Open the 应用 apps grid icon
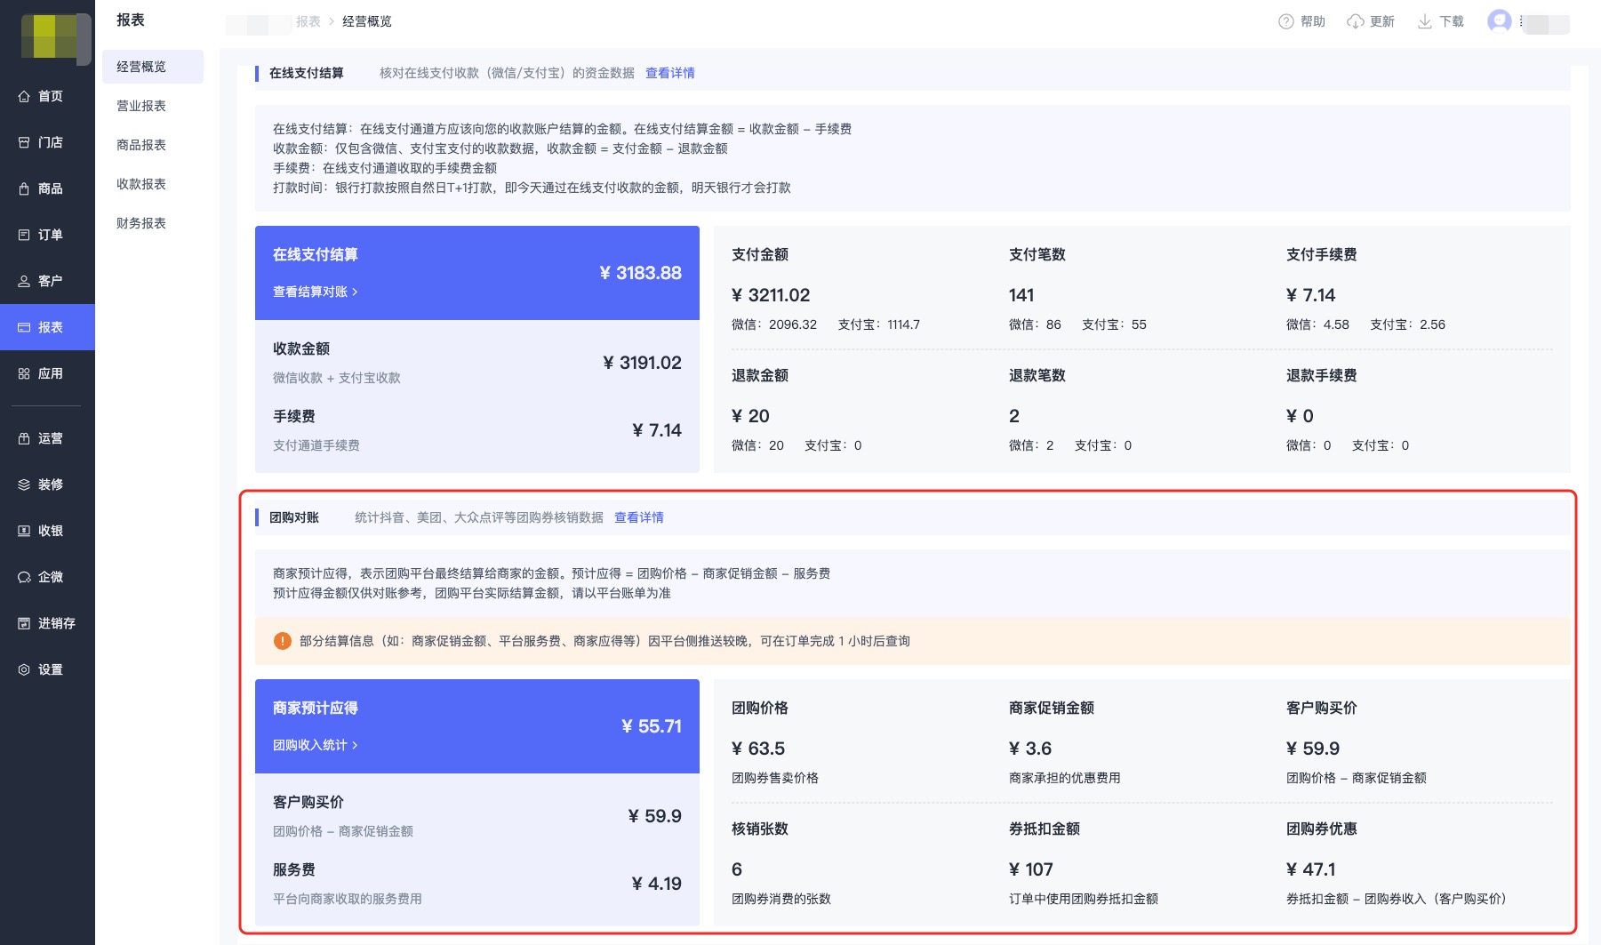Screen dimensions: 1601x945 24,373
